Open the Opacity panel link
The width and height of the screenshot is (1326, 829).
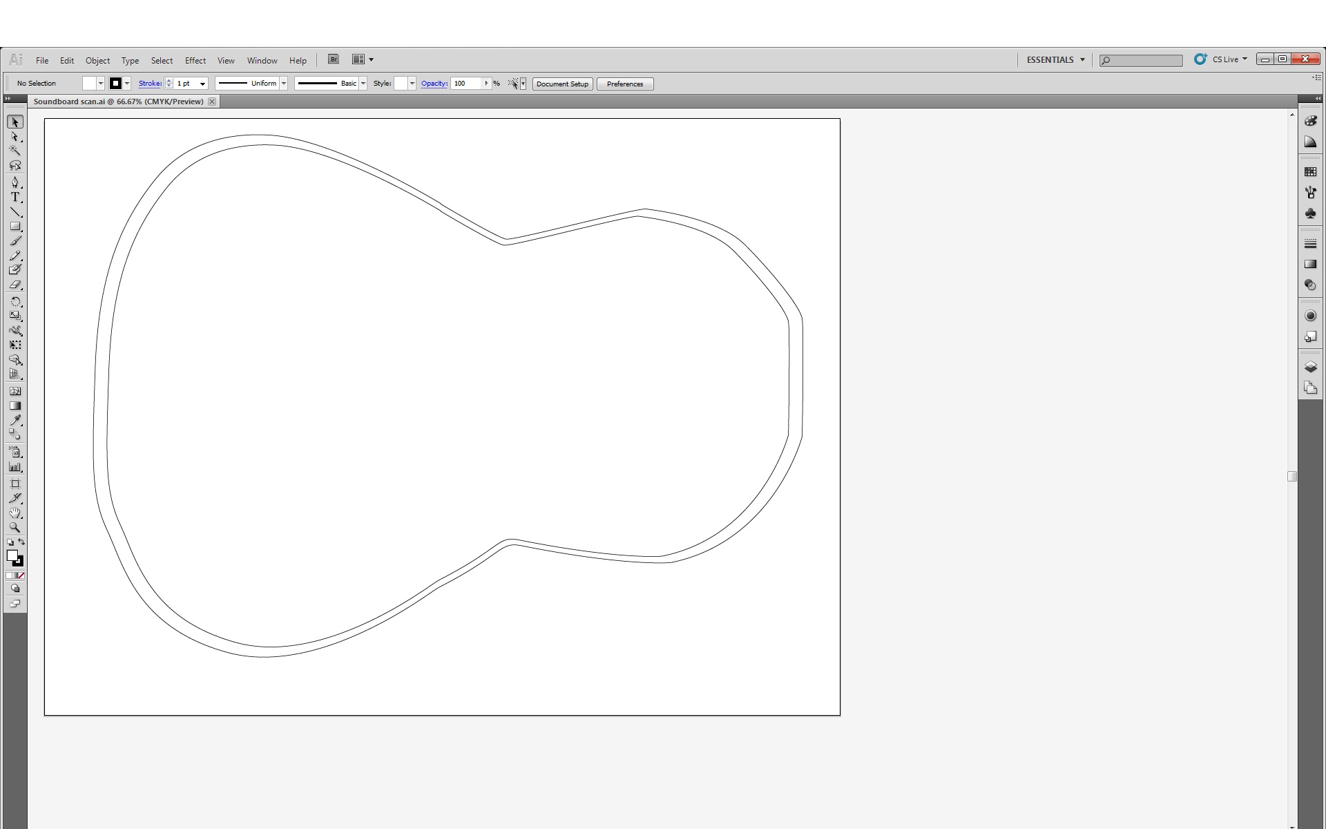pos(434,84)
